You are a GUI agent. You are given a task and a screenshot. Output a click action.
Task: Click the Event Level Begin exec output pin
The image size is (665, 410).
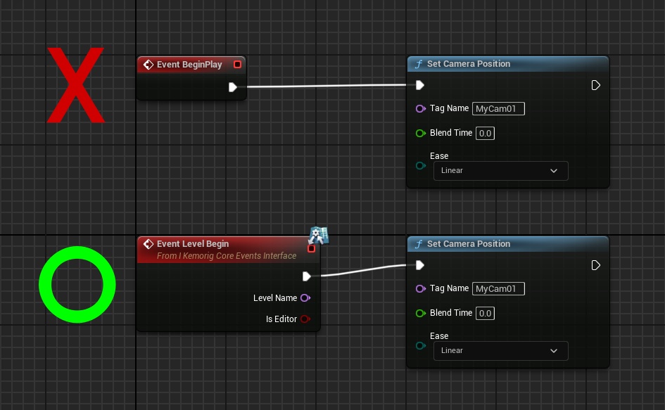click(306, 276)
